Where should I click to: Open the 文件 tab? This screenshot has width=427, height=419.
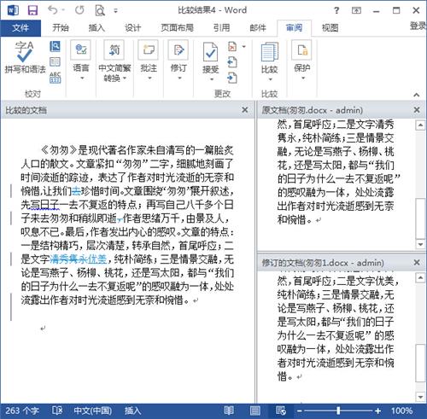point(20,27)
